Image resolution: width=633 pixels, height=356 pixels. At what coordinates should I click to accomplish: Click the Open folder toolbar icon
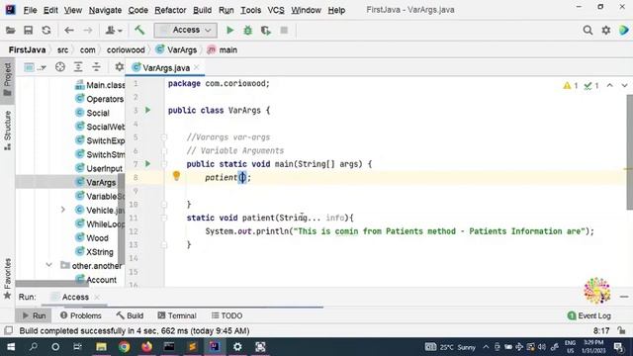(x=11, y=31)
